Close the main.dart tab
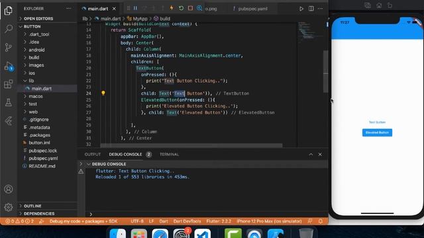 click(114, 9)
